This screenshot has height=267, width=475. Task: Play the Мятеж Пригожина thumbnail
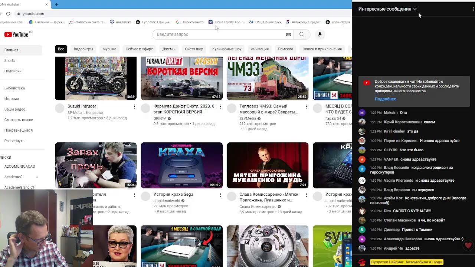[x=268, y=165]
